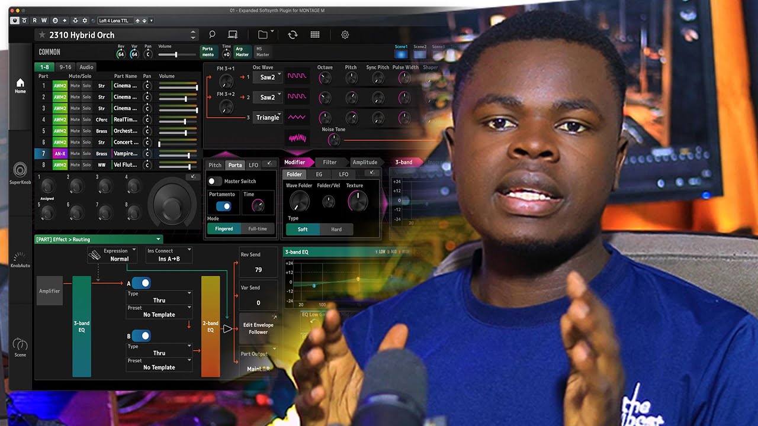Click the favorite star next to 2310 Hybrid Orch
Image resolution: width=758 pixels, height=426 pixels.
point(42,35)
